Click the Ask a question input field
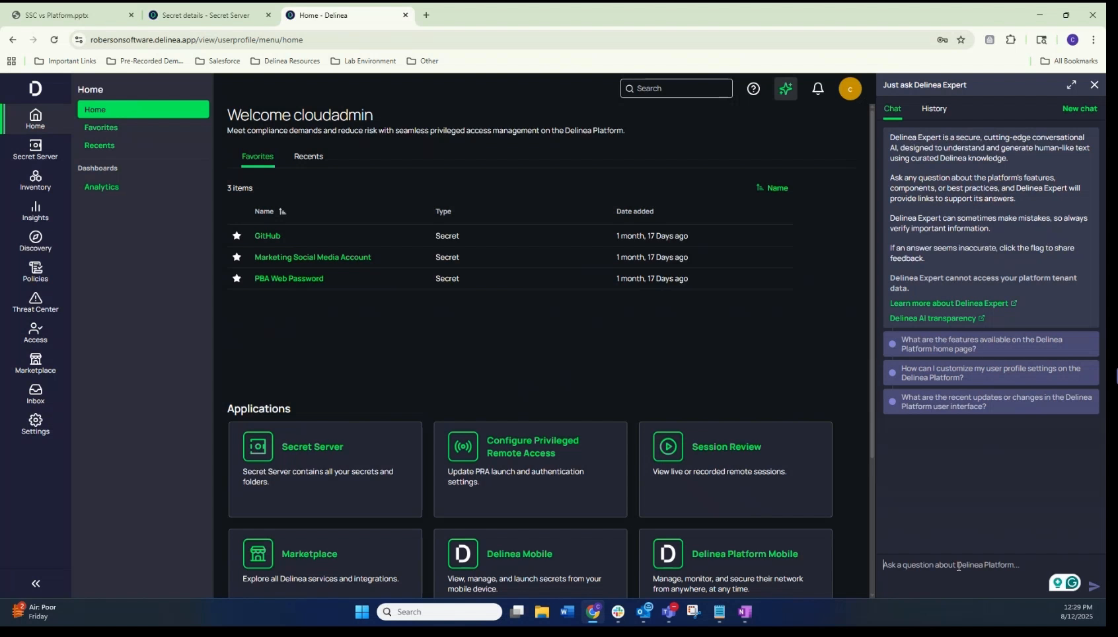1118x637 pixels. point(951,565)
